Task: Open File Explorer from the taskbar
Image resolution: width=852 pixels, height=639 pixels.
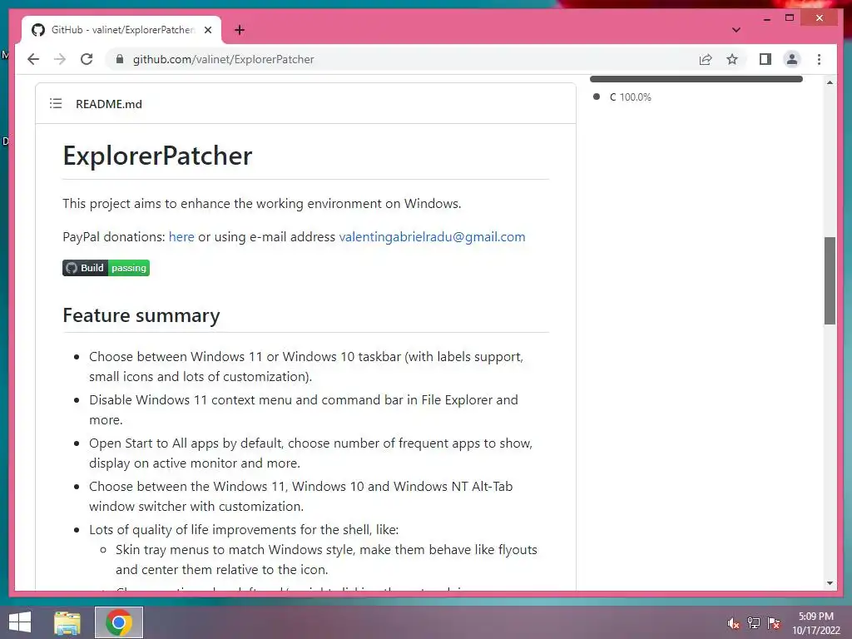Action: (x=67, y=622)
